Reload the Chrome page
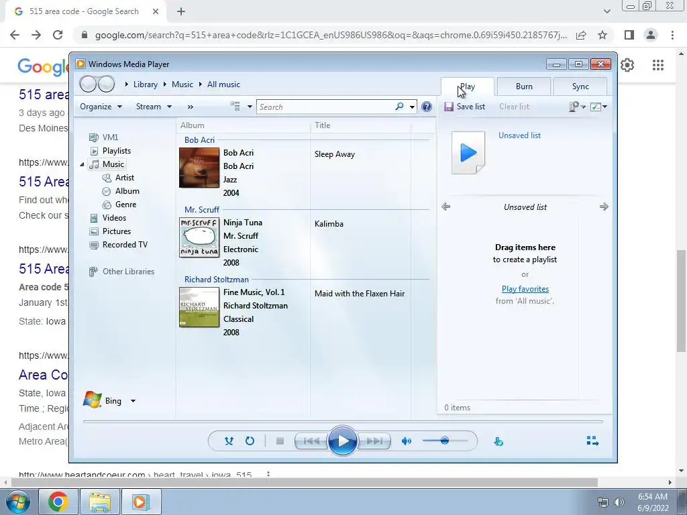Image resolution: width=687 pixels, height=515 pixels. (x=58, y=35)
